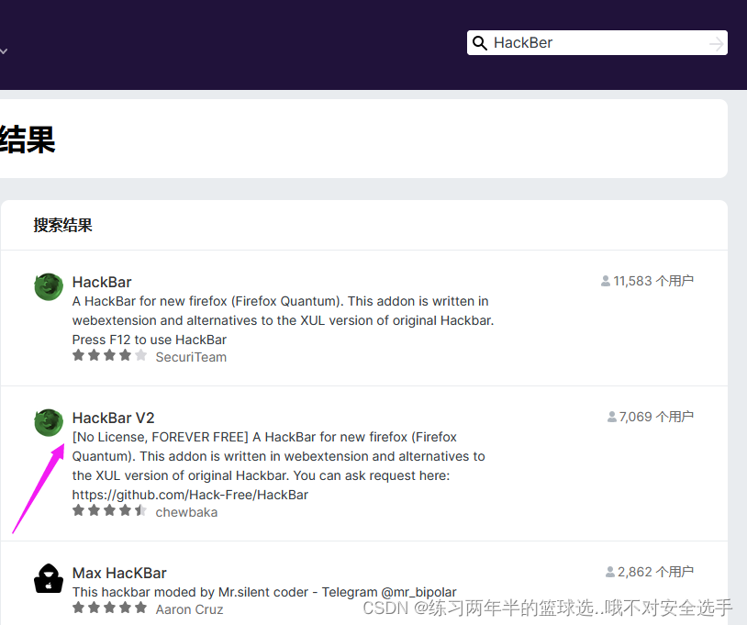Image resolution: width=747 pixels, height=625 pixels.
Task: Click the github.com/Hack-Free/HackBar URL text
Action: click(190, 495)
